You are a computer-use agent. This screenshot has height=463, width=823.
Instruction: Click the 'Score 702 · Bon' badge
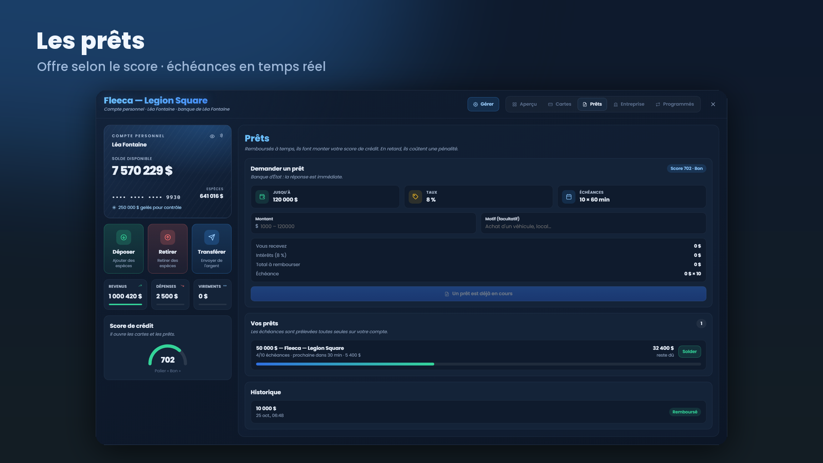686,169
